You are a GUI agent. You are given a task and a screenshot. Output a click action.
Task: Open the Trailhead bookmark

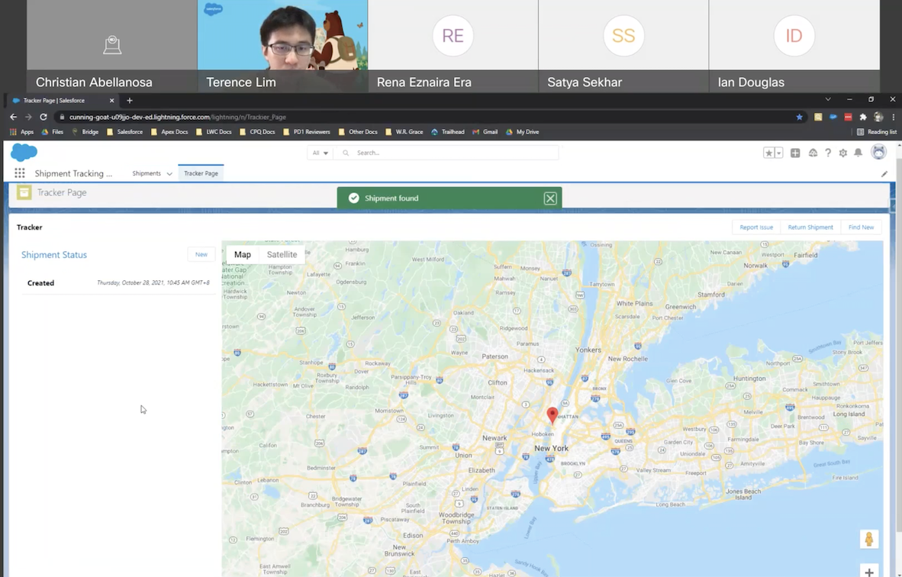coord(447,132)
